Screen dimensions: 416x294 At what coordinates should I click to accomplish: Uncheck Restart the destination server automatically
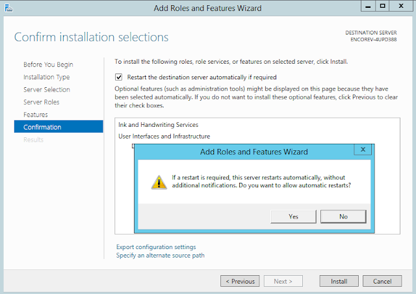click(x=118, y=77)
